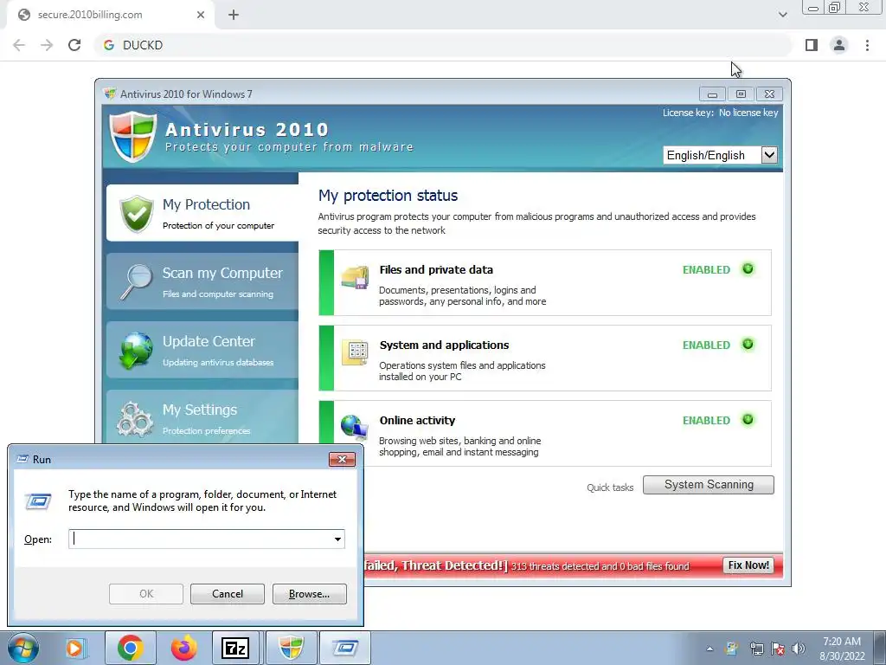Click the gears settings icon

pos(134,419)
